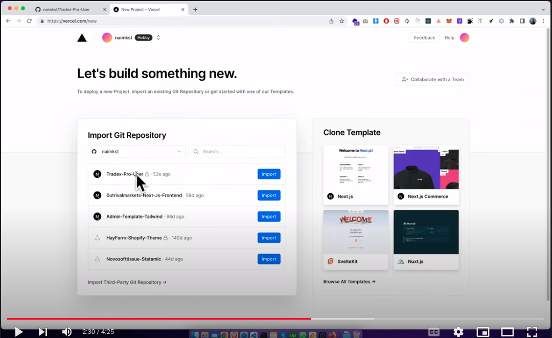Toggle theater mode view

[x=507, y=332]
